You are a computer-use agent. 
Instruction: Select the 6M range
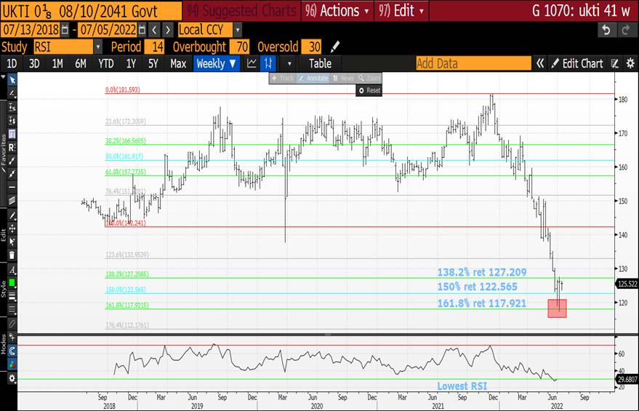(x=81, y=63)
